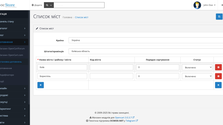Remove the Бориспіль city row

[218, 76]
